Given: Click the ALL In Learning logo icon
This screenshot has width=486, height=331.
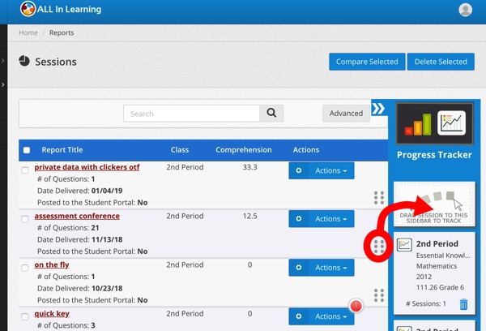Looking at the screenshot, I should coord(28,10).
